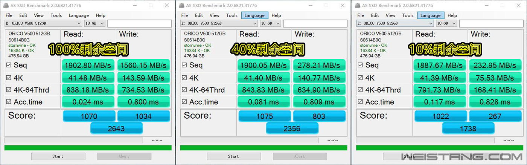Select the total score 1738
Screen dimensions: 527x165
pyautogui.click(x=468, y=128)
